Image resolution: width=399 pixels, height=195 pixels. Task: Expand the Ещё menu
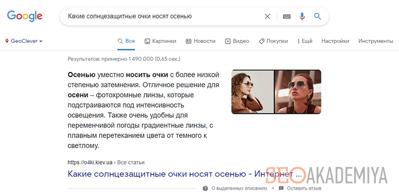point(305,41)
